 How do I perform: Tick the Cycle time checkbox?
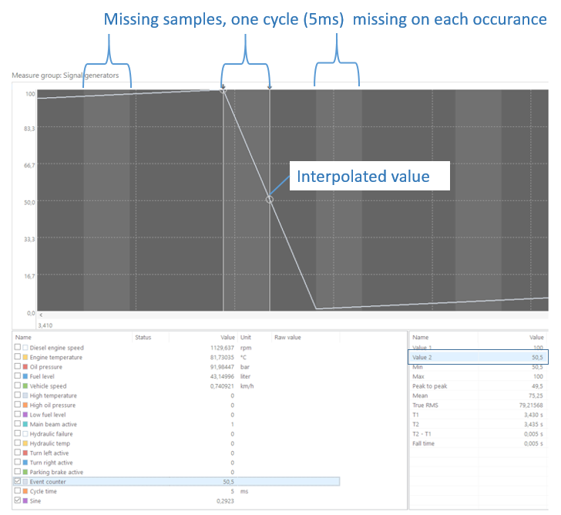coord(18,490)
